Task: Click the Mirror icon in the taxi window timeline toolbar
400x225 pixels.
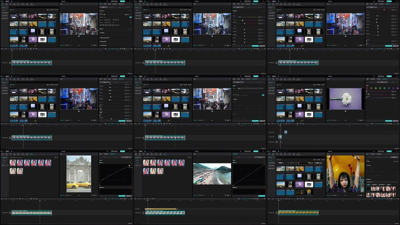Action: (31, 199)
